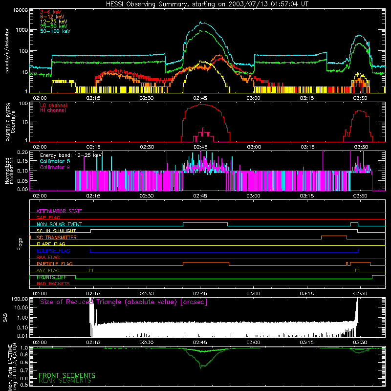
Task: Click the ECLIPSE FLAG label
Action: (x=53, y=251)
